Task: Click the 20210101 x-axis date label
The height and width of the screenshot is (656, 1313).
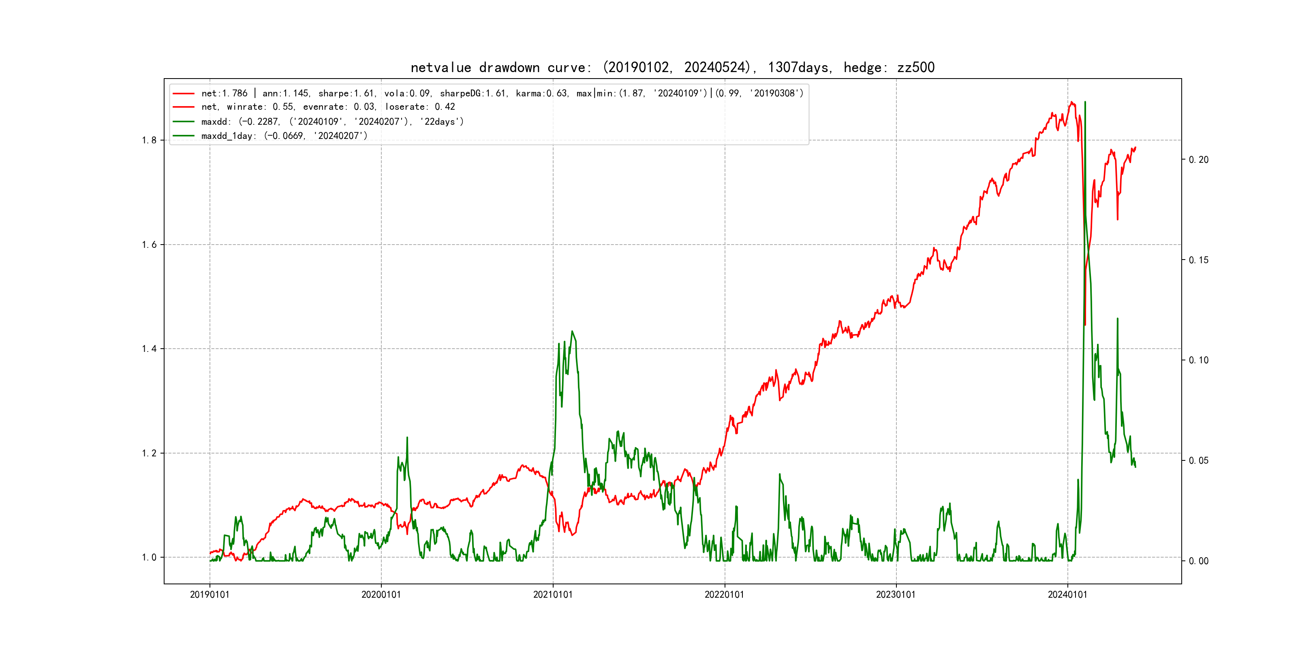Action: click(x=553, y=595)
